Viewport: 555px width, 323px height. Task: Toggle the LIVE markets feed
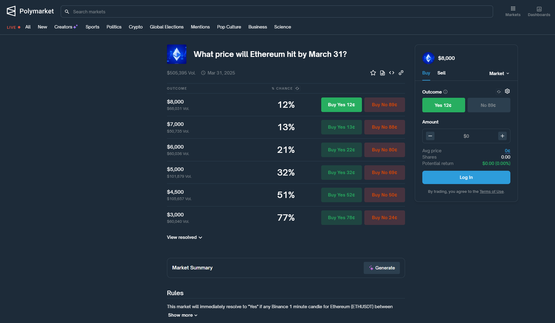pos(13,27)
